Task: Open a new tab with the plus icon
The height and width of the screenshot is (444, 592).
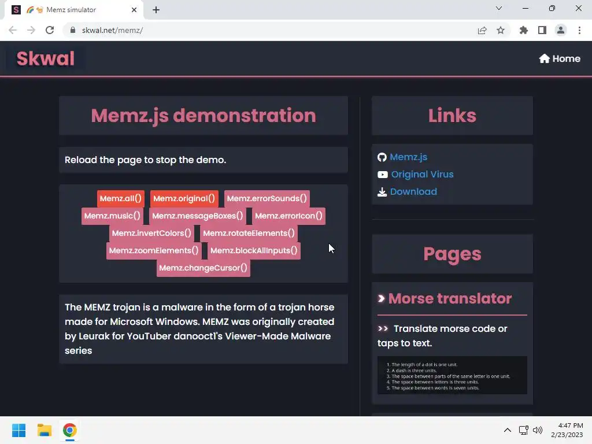Action: [x=156, y=10]
